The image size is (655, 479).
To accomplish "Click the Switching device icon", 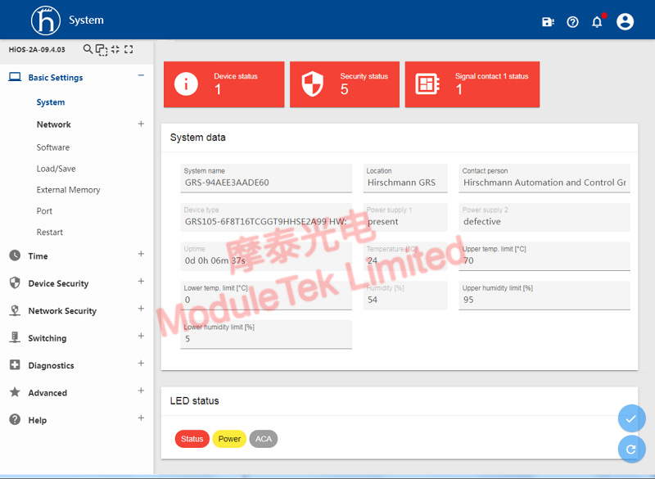I will coord(15,337).
